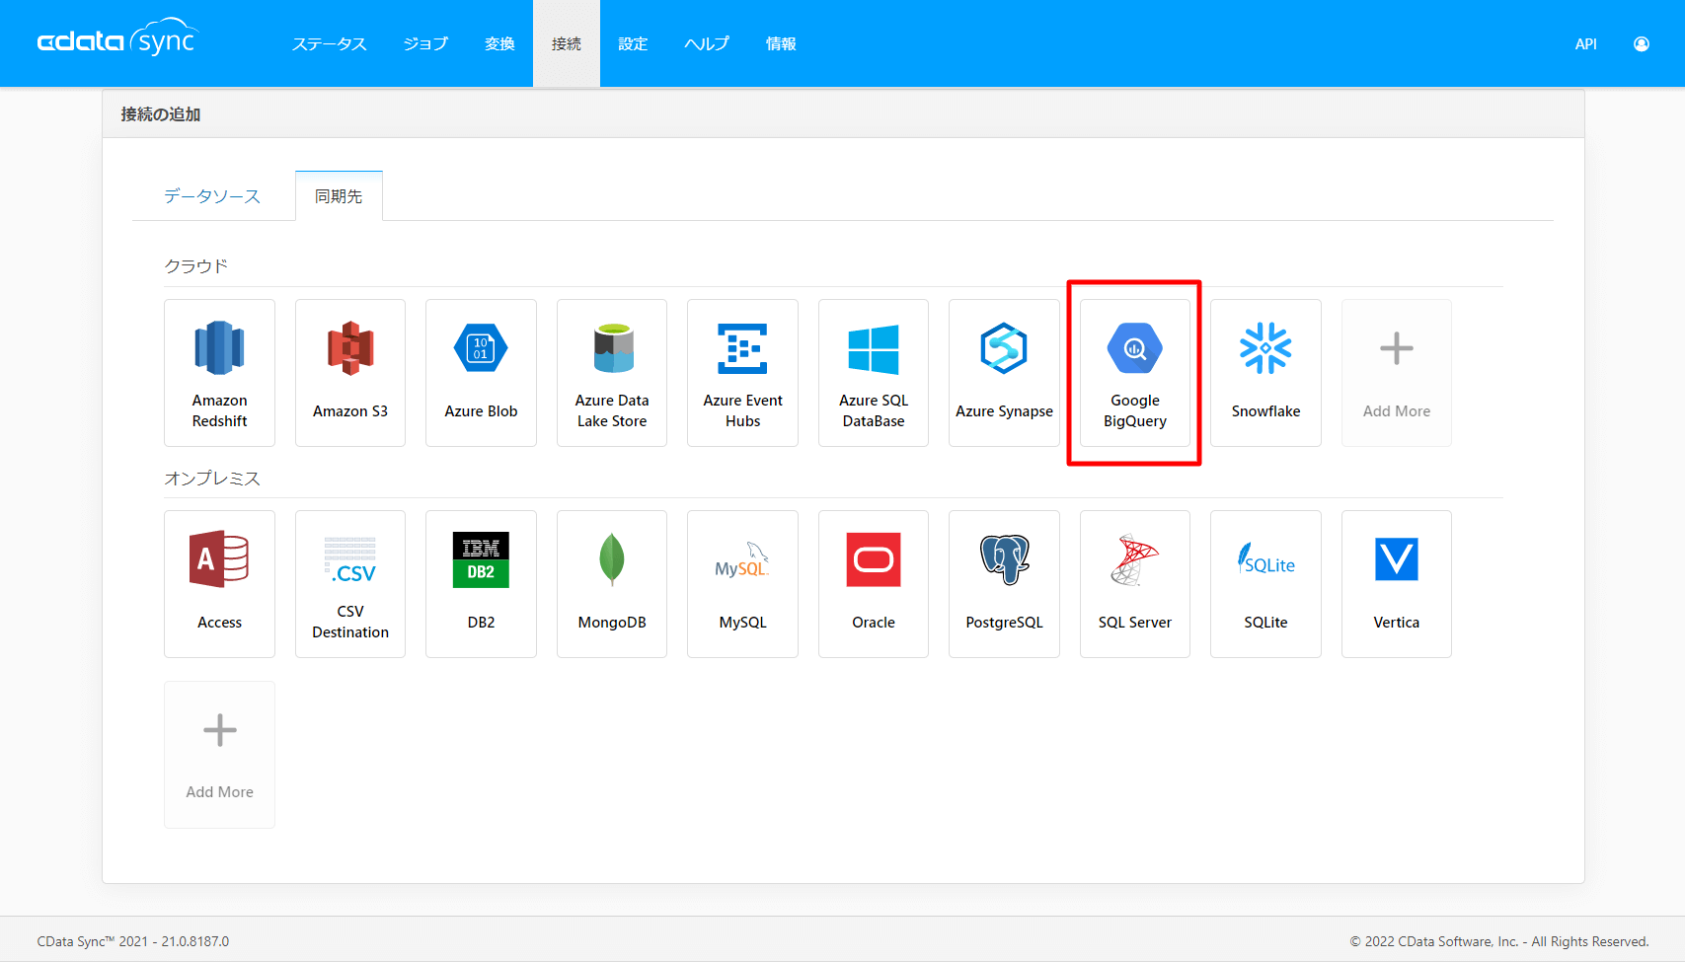Pick the MongoDB leaf icon
This screenshot has width=1685, height=962.
click(x=612, y=559)
